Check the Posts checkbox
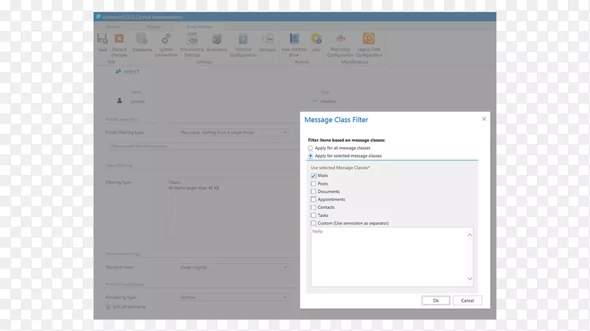 (313, 183)
